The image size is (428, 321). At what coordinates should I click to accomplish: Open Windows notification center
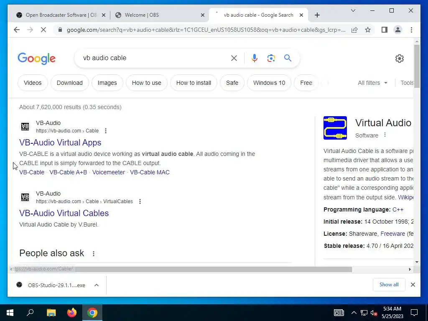pos(414,313)
